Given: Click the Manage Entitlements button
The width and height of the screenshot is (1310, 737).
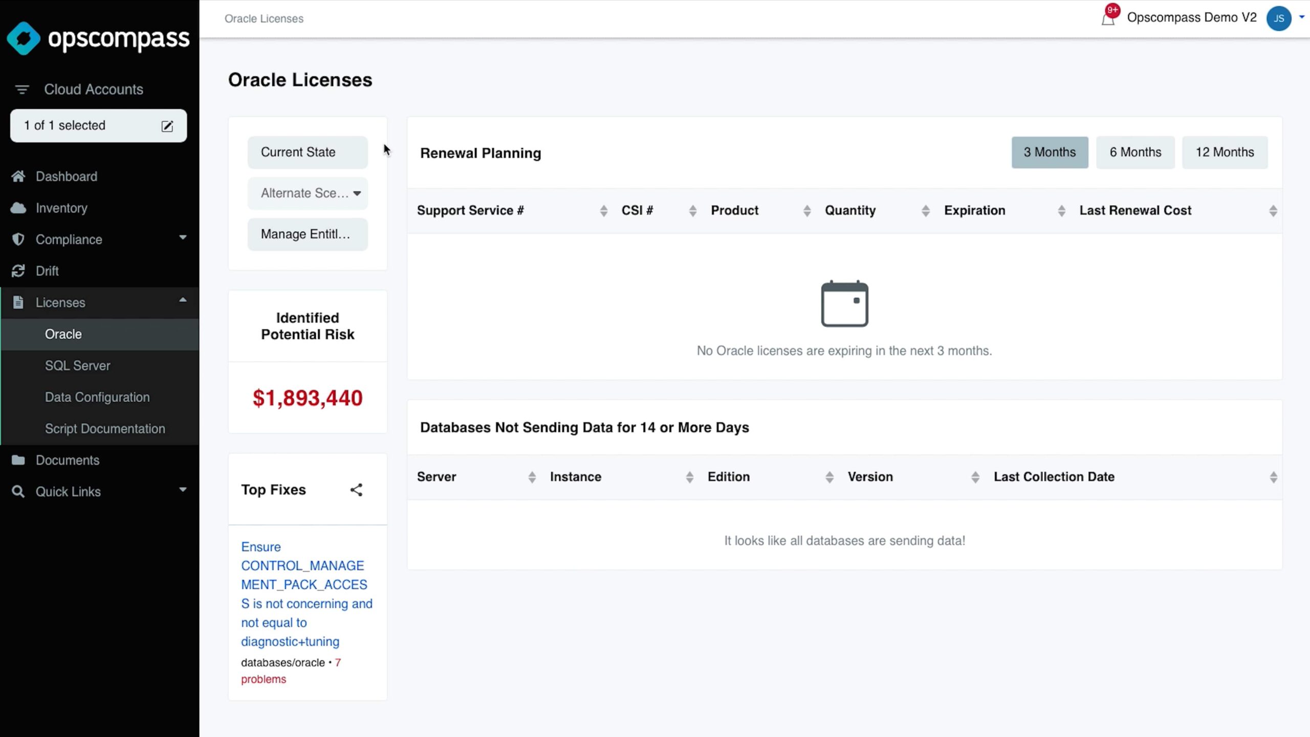Looking at the screenshot, I should coord(308,234).
